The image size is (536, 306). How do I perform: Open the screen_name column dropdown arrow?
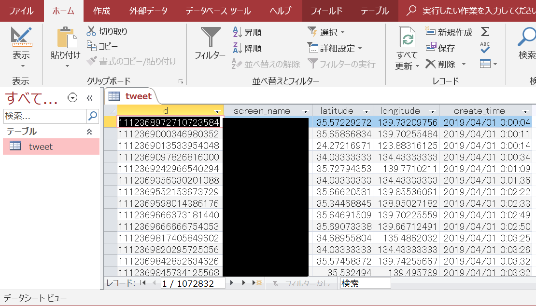(306, 111)
